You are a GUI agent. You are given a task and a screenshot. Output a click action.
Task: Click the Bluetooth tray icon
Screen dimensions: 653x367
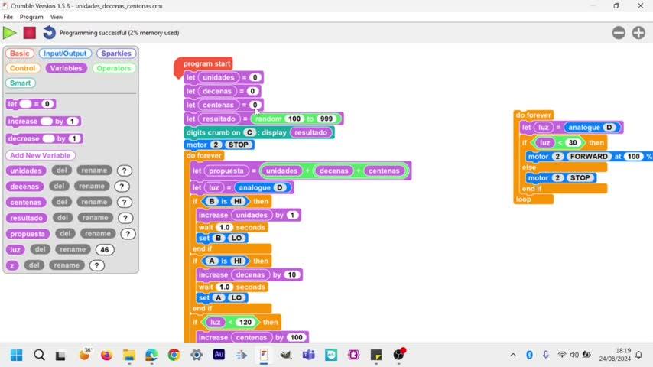529,355
